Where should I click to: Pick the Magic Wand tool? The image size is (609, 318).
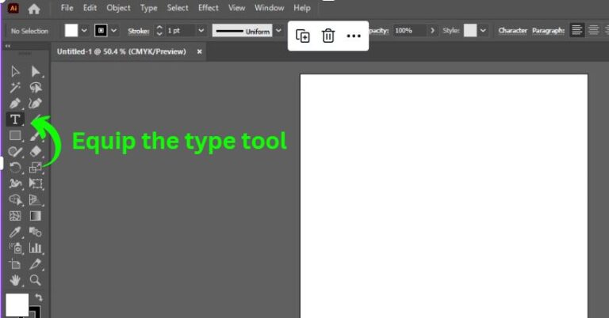tap(15, 88)
